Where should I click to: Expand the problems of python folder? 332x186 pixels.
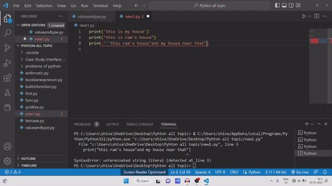[x=41, y=66]
